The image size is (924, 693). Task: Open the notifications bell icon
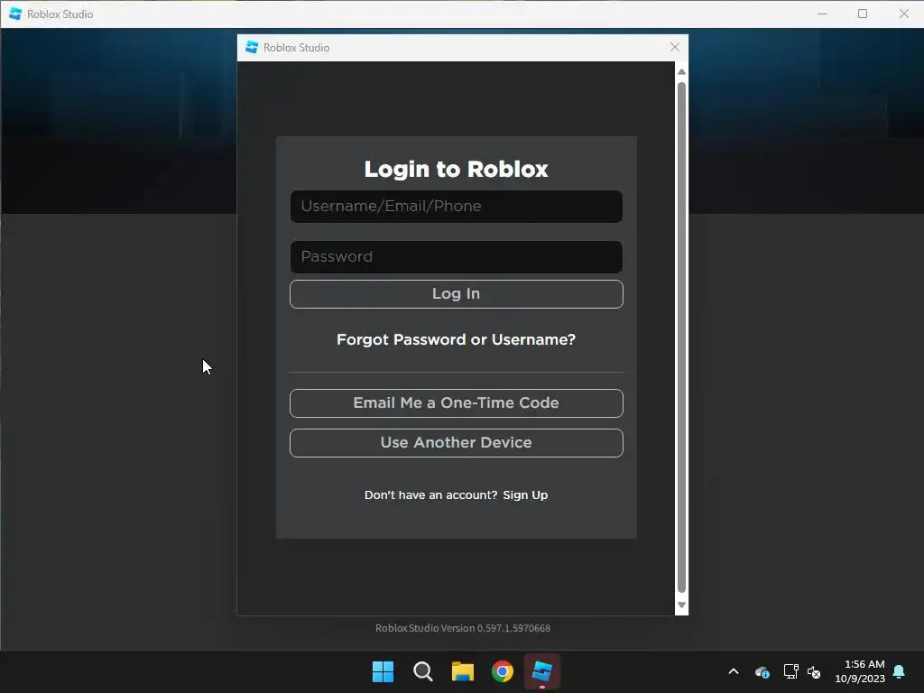(x=899, y=671)
